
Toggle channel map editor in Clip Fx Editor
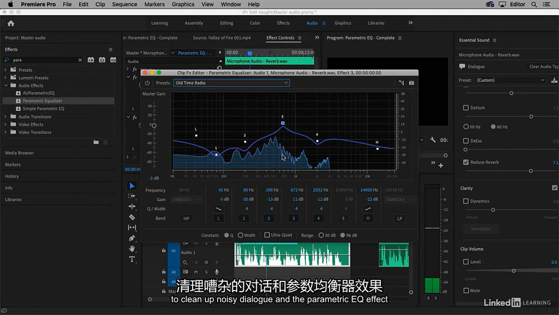[x=402, y=83]
